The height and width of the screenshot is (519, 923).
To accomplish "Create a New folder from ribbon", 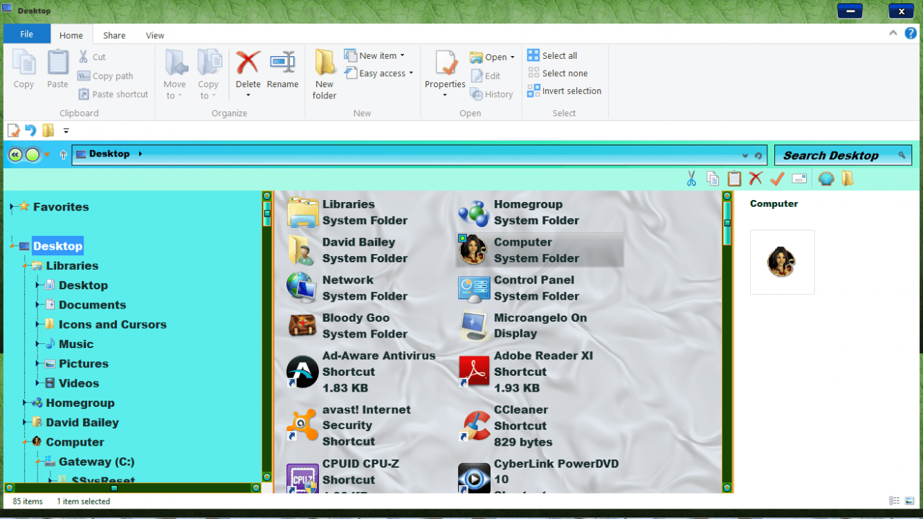I will (325, 75).
